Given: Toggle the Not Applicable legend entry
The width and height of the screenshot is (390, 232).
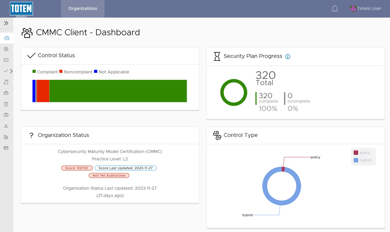Looking at the screenshot, I should pos(112,72).
